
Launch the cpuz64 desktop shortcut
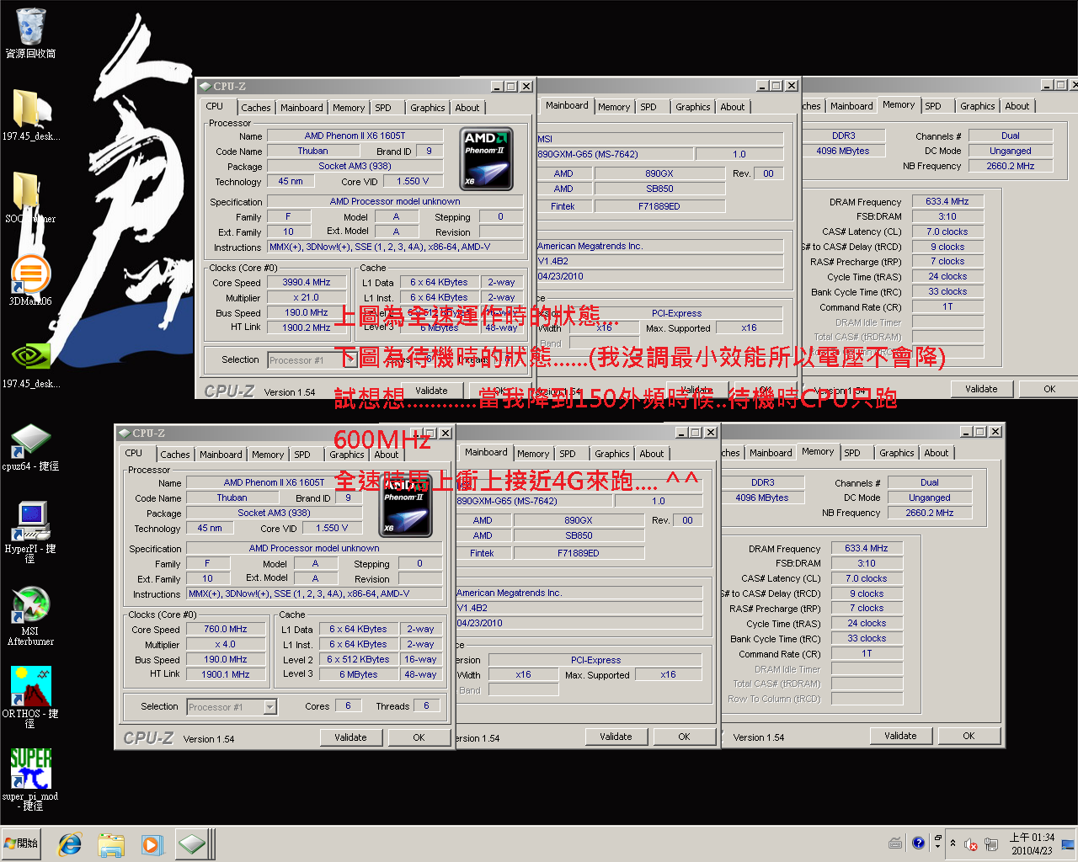(30, 445)
